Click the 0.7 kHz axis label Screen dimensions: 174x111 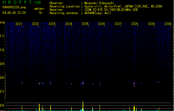2,92
